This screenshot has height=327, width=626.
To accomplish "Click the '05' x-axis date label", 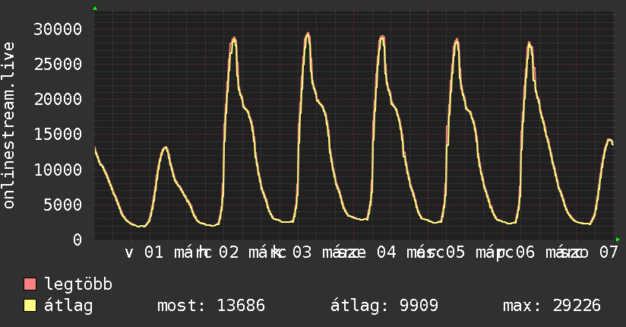I will (x=455, y=252).
